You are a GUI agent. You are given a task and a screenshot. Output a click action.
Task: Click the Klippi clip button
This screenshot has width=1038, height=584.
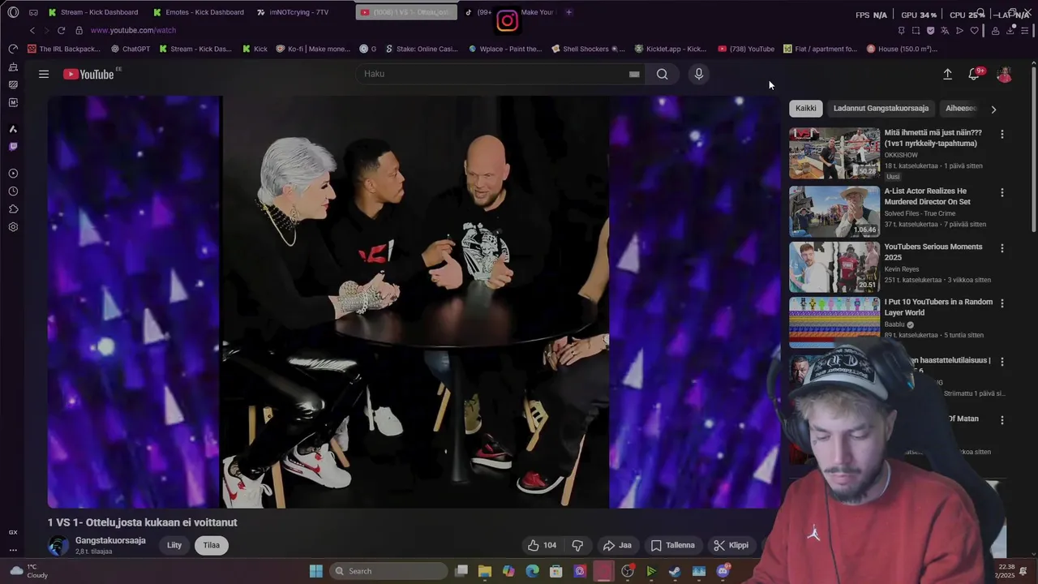(x=731, y=545)
